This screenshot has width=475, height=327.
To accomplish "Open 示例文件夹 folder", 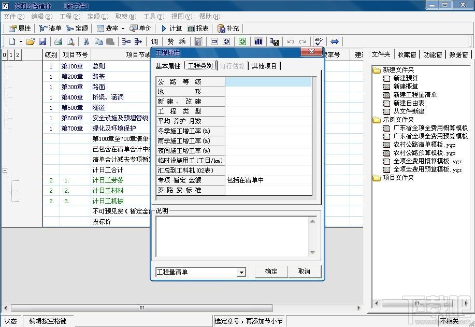I will (x=398, y=120).
